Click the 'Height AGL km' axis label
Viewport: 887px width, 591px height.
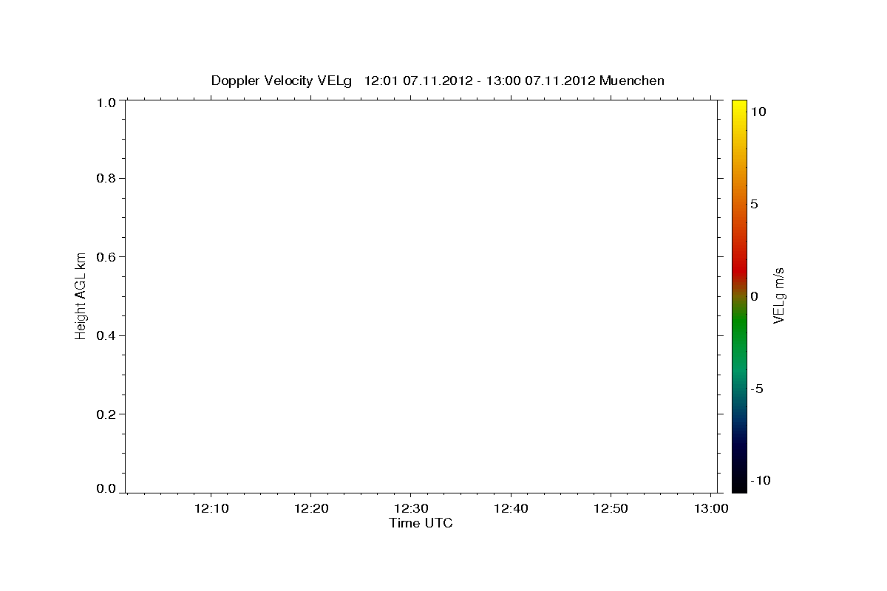click(81, 295)
